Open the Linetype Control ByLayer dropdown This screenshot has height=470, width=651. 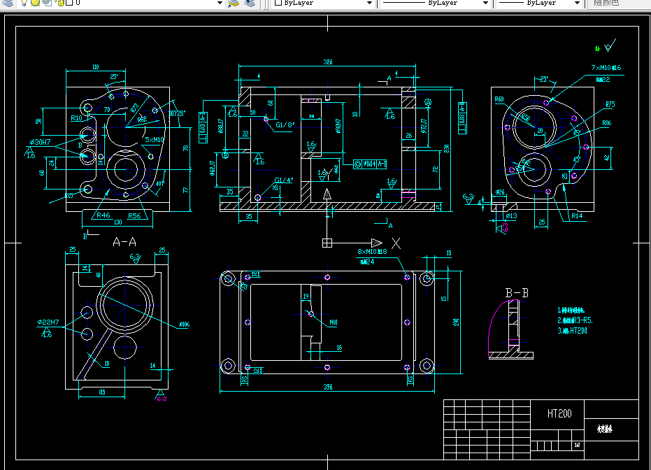pos(486,3)
